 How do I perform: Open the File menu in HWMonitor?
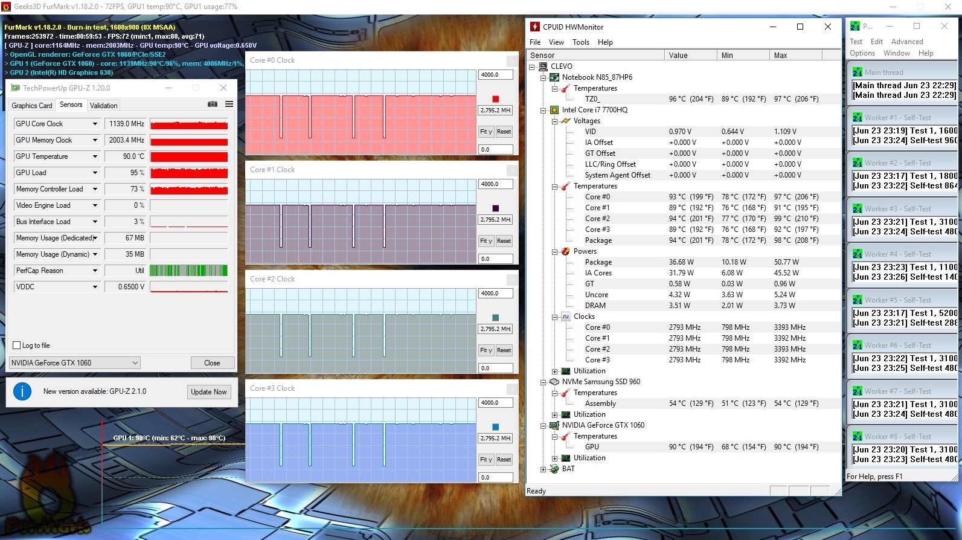click(x=535, y=42)
